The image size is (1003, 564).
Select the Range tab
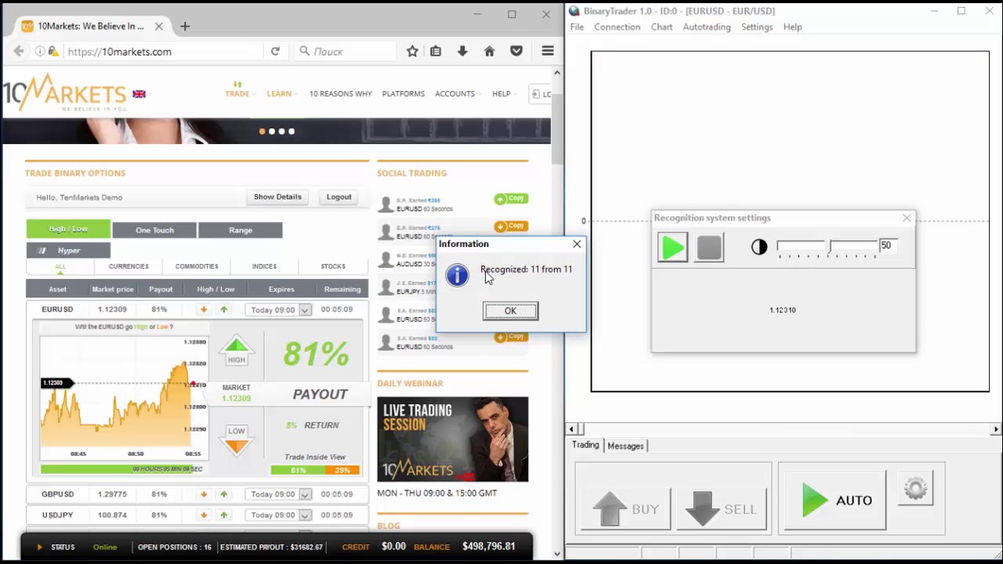tap(241, 230)
